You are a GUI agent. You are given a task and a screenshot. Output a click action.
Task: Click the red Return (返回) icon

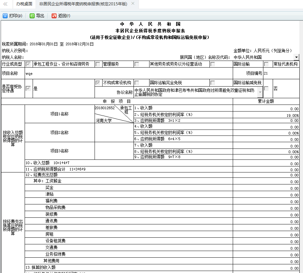(54, 15)
